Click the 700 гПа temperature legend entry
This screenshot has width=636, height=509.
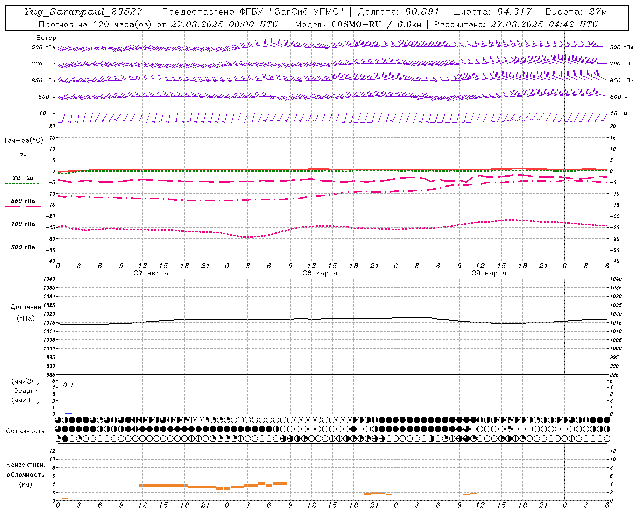pos(23,224)
